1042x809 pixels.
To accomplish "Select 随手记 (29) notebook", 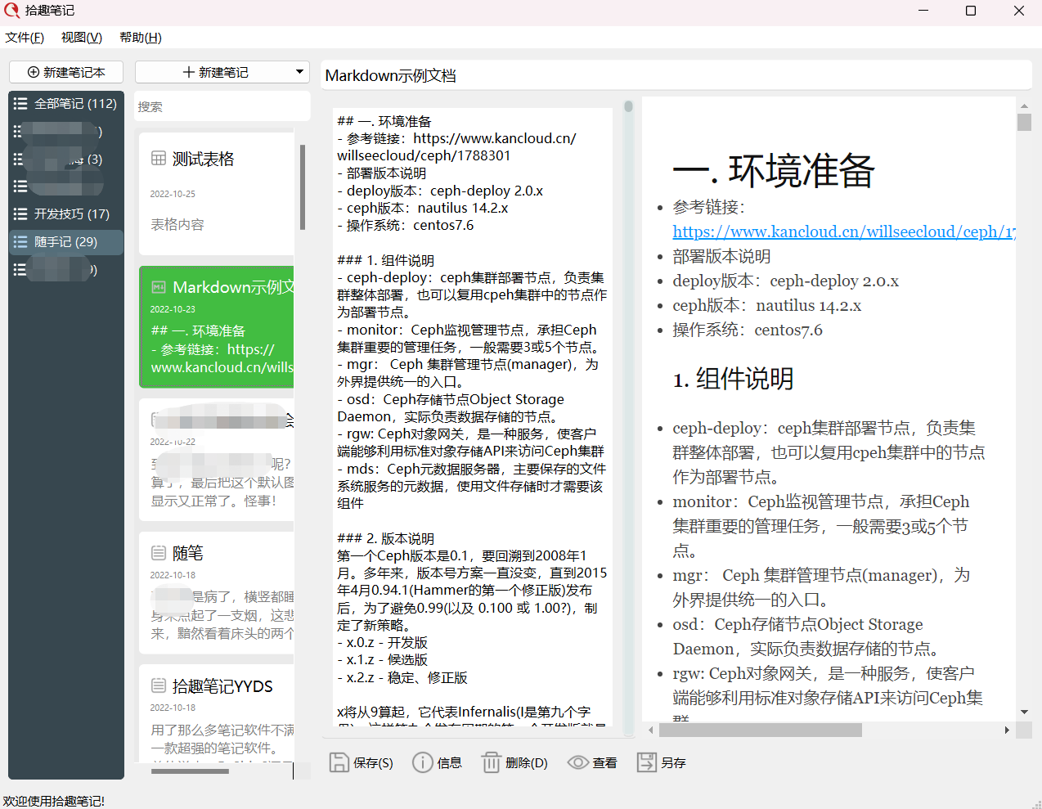I will 66,242.
